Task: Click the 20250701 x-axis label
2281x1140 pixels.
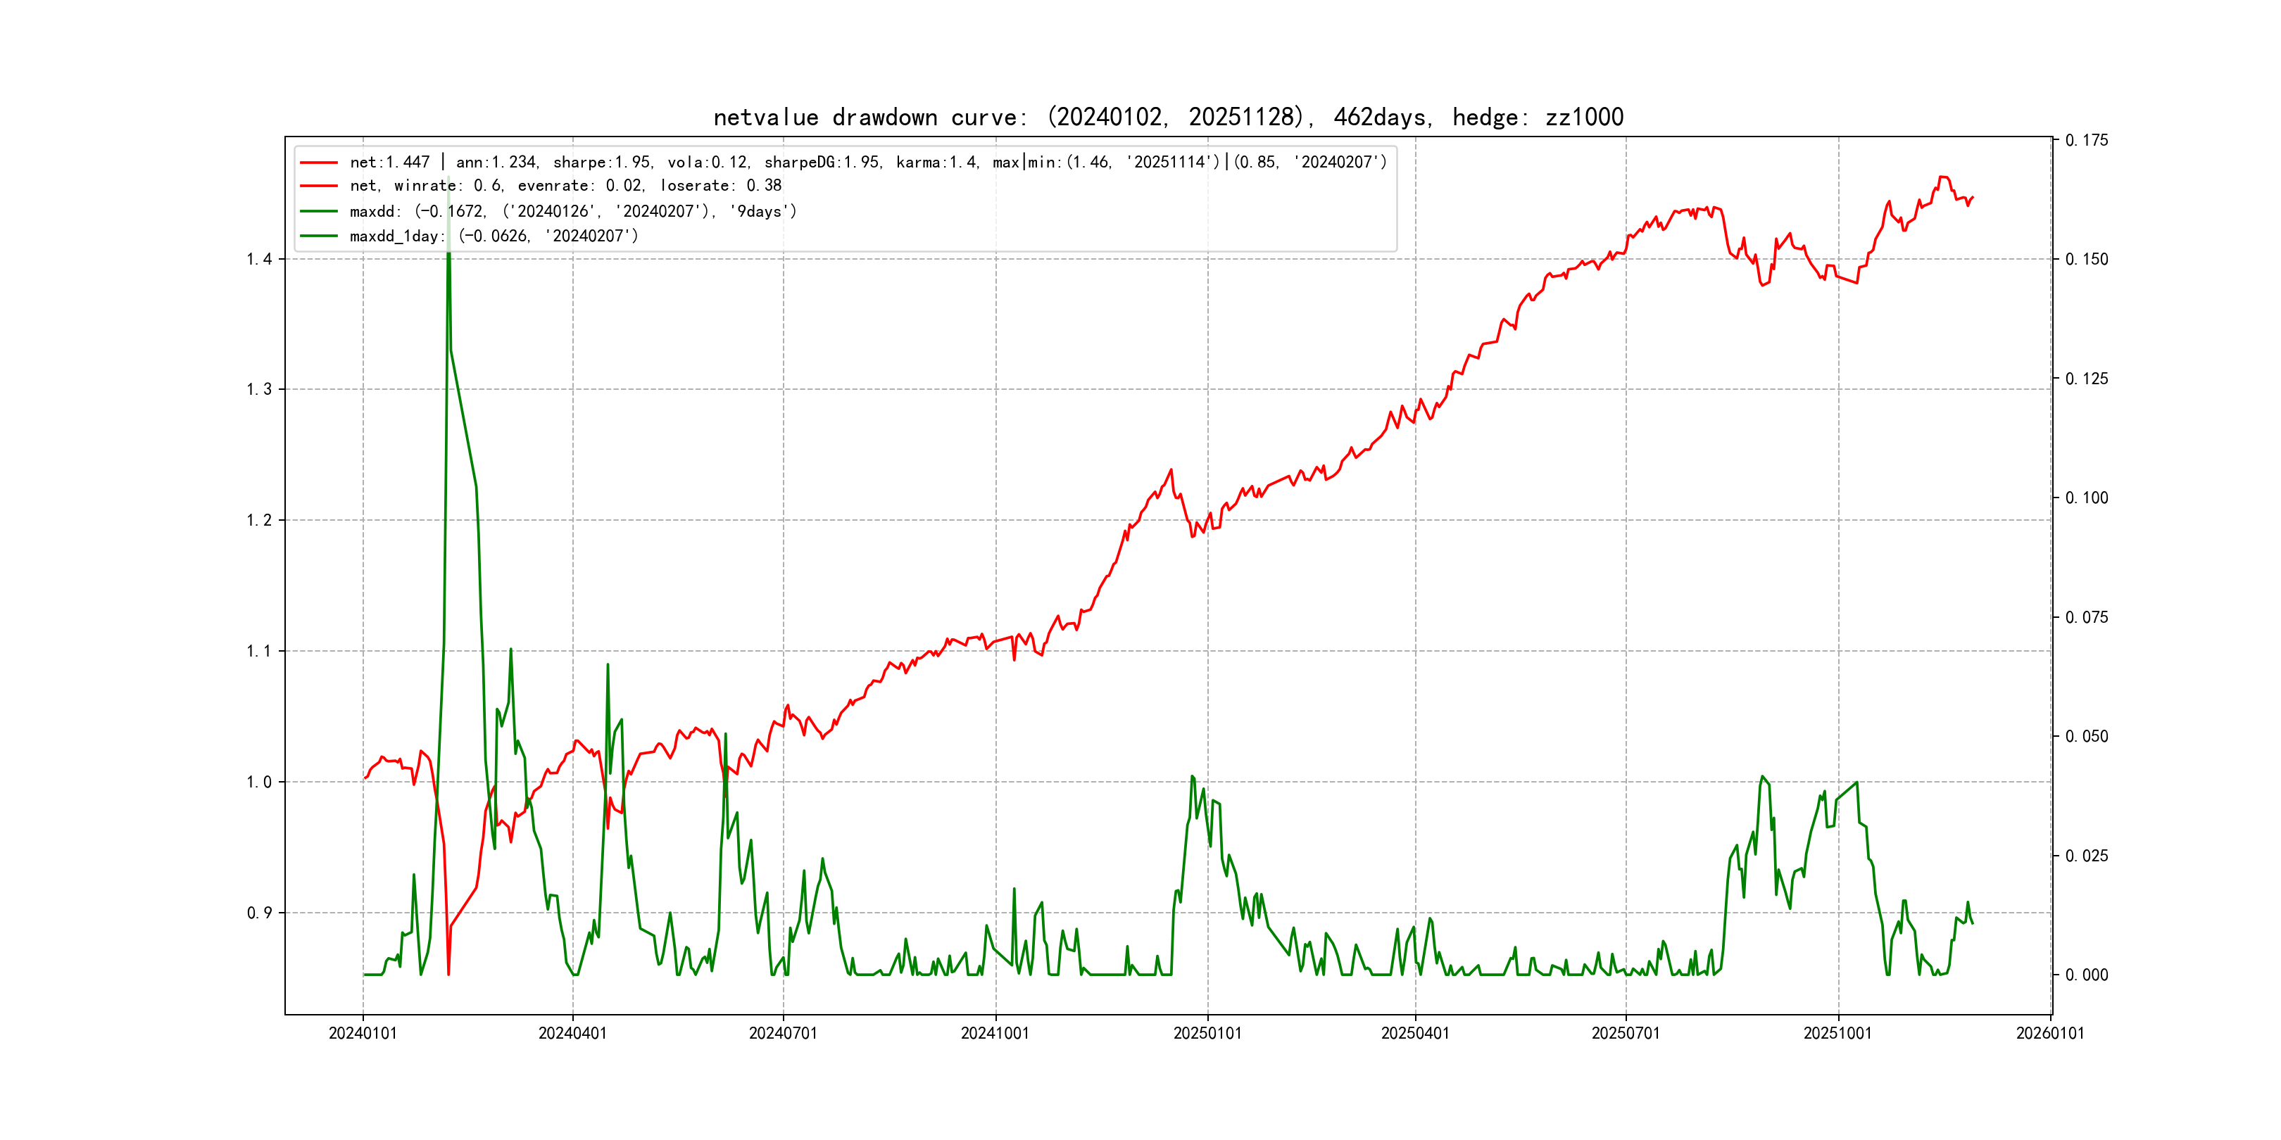Action: tap(1626, 1034)
